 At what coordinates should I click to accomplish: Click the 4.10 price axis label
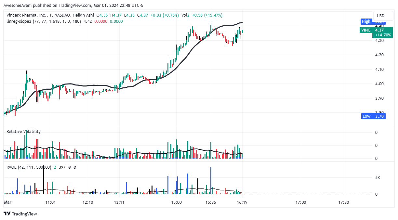tap(379, 70)
